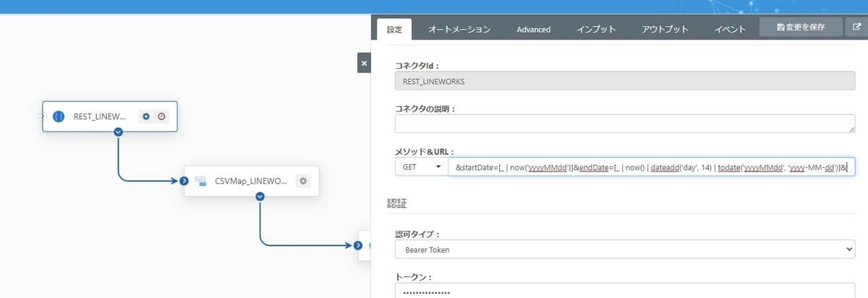Click the 認可タイプ label
Image resolution: width=868 pixels, height=298 pixels.
(x=417, y=234)
